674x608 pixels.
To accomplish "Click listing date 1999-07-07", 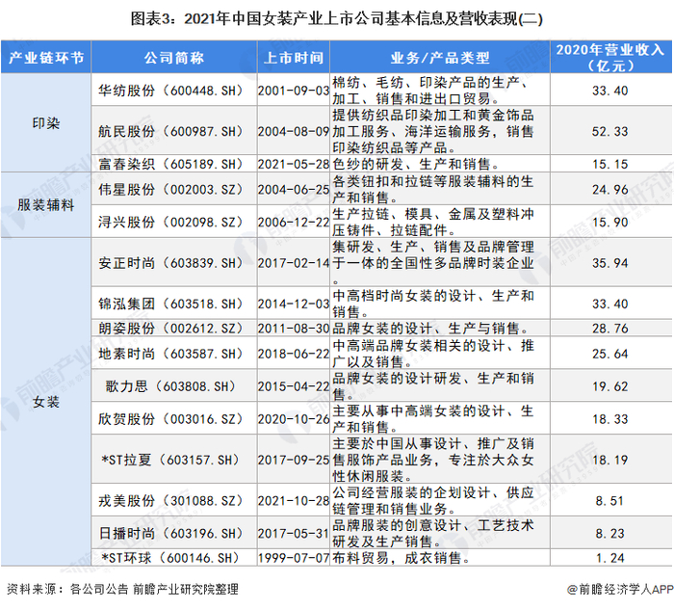I will [x=294, y=558].
